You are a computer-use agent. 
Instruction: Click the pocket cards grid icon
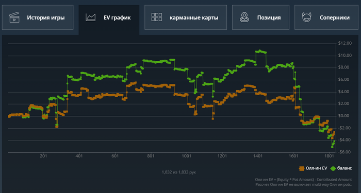click(x=157, y=17)
